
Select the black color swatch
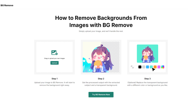(140, 67)
